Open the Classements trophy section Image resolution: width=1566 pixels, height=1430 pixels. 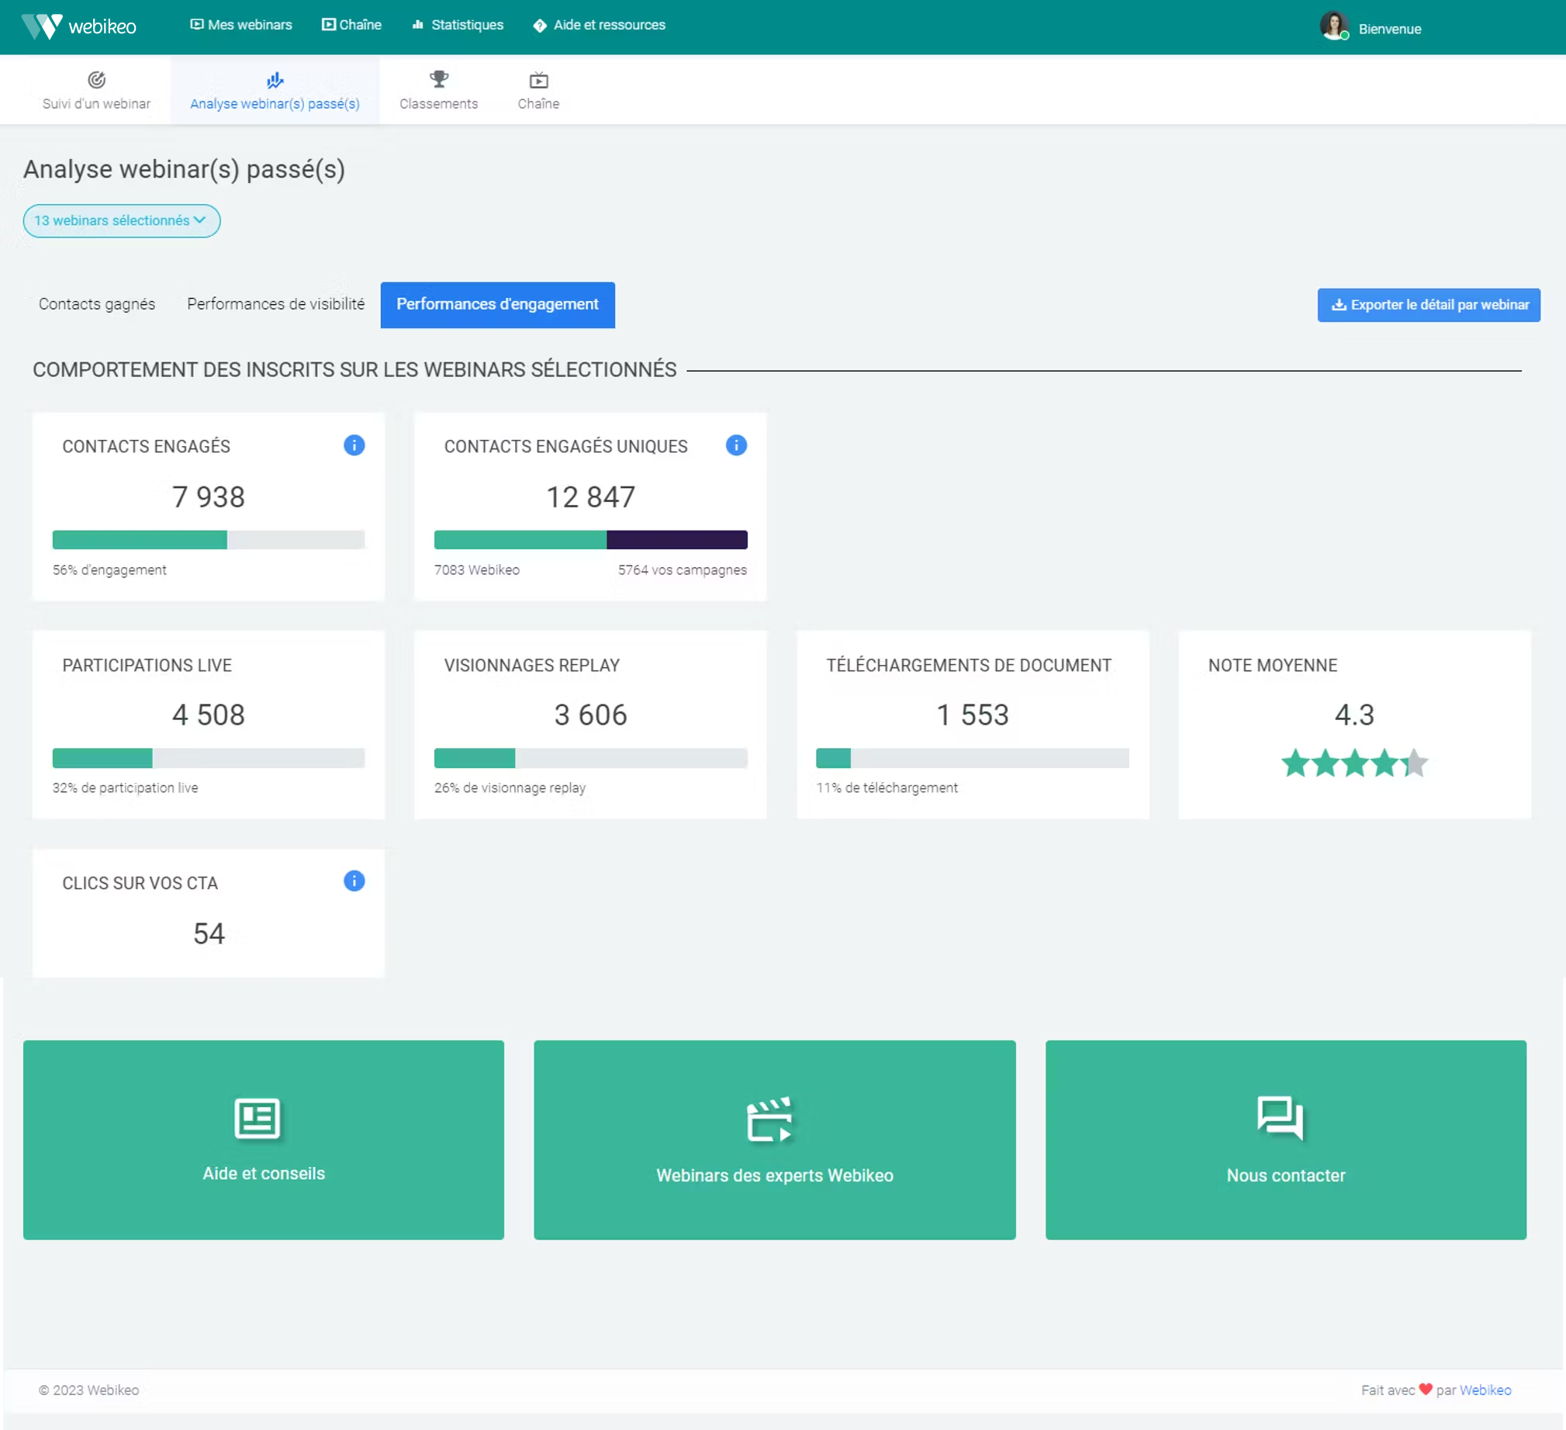[438, 89]
